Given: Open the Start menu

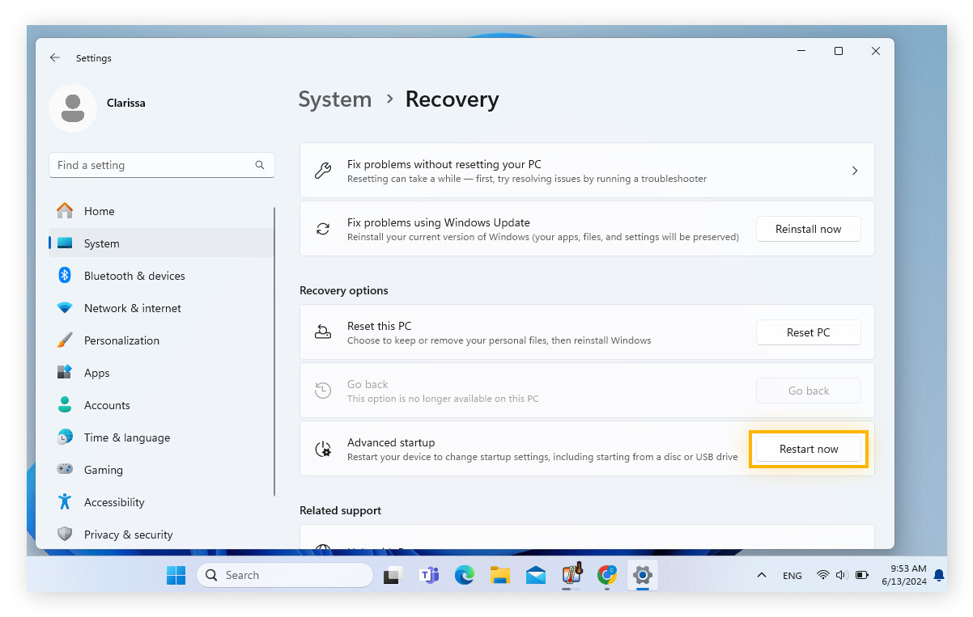Looking at the screenshot, I should (176, 575).
